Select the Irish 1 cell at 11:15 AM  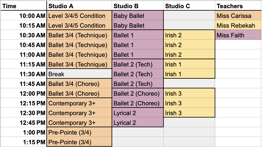coord(189,64)
